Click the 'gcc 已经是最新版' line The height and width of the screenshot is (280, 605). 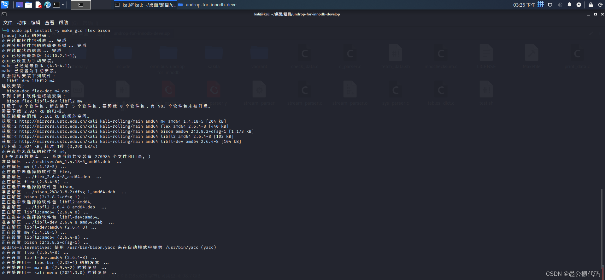click(39, 56)
